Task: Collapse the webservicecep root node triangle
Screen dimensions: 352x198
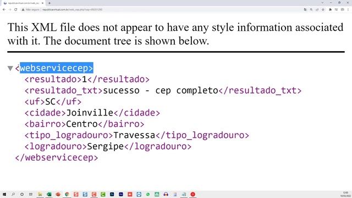Action: pyautogui.click(x=10, y=68)
